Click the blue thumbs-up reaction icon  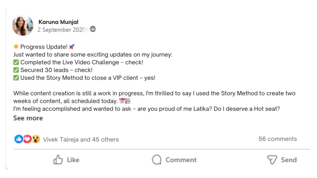(x=19, y=139)
